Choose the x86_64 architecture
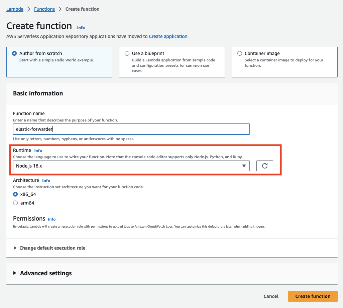The height and width of the screenshot is (308, 343). tap(15, 194)
